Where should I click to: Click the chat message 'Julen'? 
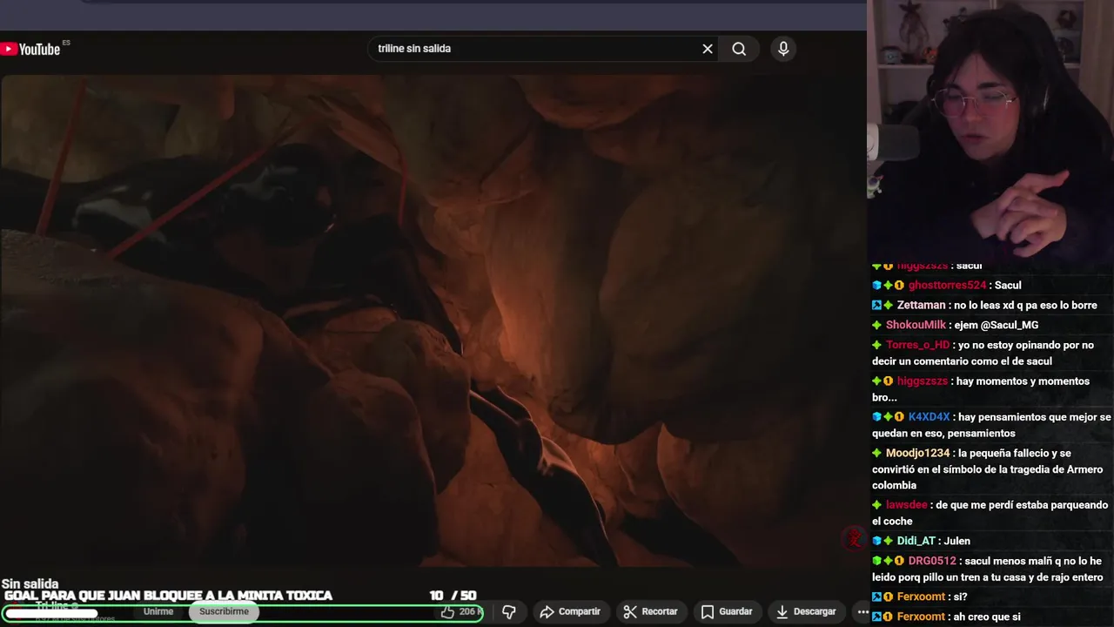coord(956,541)
